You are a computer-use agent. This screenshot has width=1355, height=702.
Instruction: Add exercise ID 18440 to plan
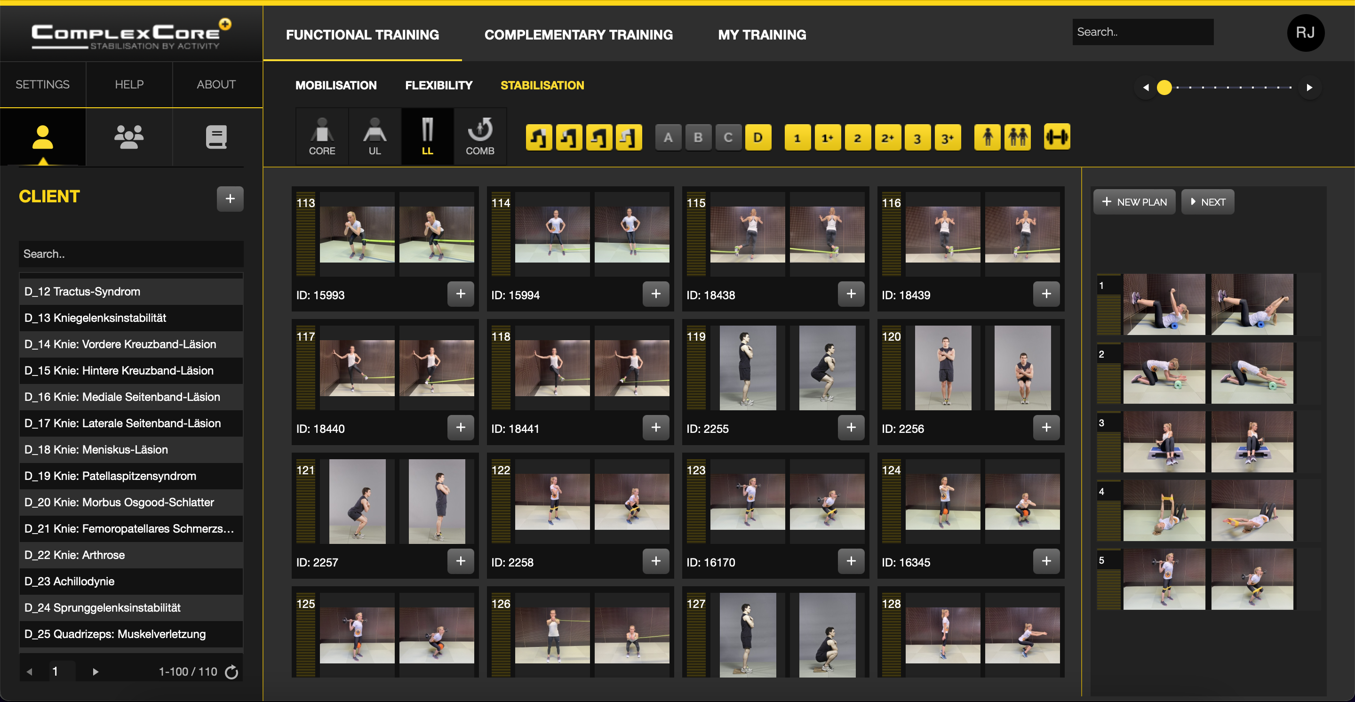[x=460, y=427]
